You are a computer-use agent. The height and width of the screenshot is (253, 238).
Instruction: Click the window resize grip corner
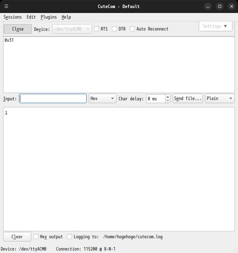point(236,251)
